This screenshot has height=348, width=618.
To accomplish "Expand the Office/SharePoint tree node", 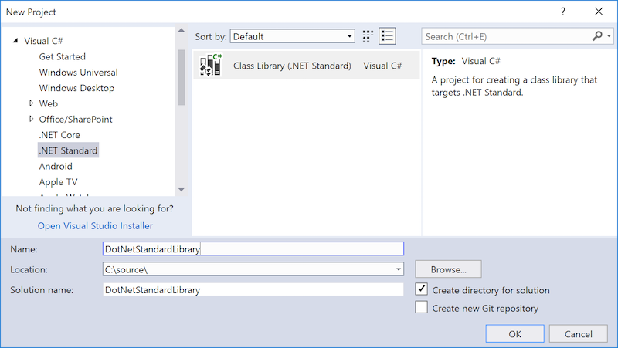I will coord(31,119).
